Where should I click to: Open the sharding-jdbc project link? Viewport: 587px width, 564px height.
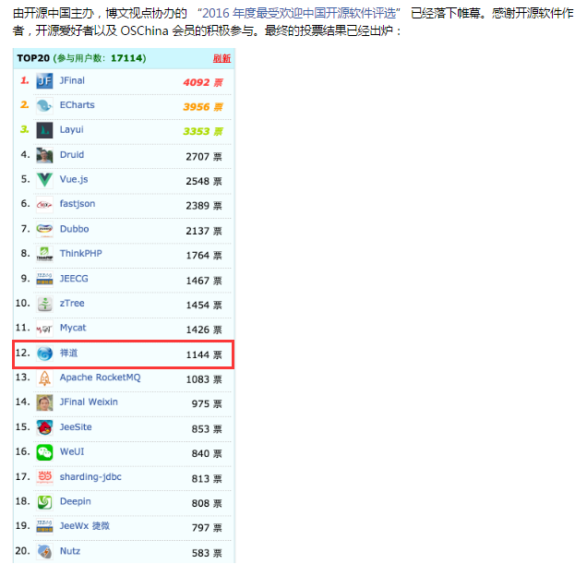pos(90,477)
